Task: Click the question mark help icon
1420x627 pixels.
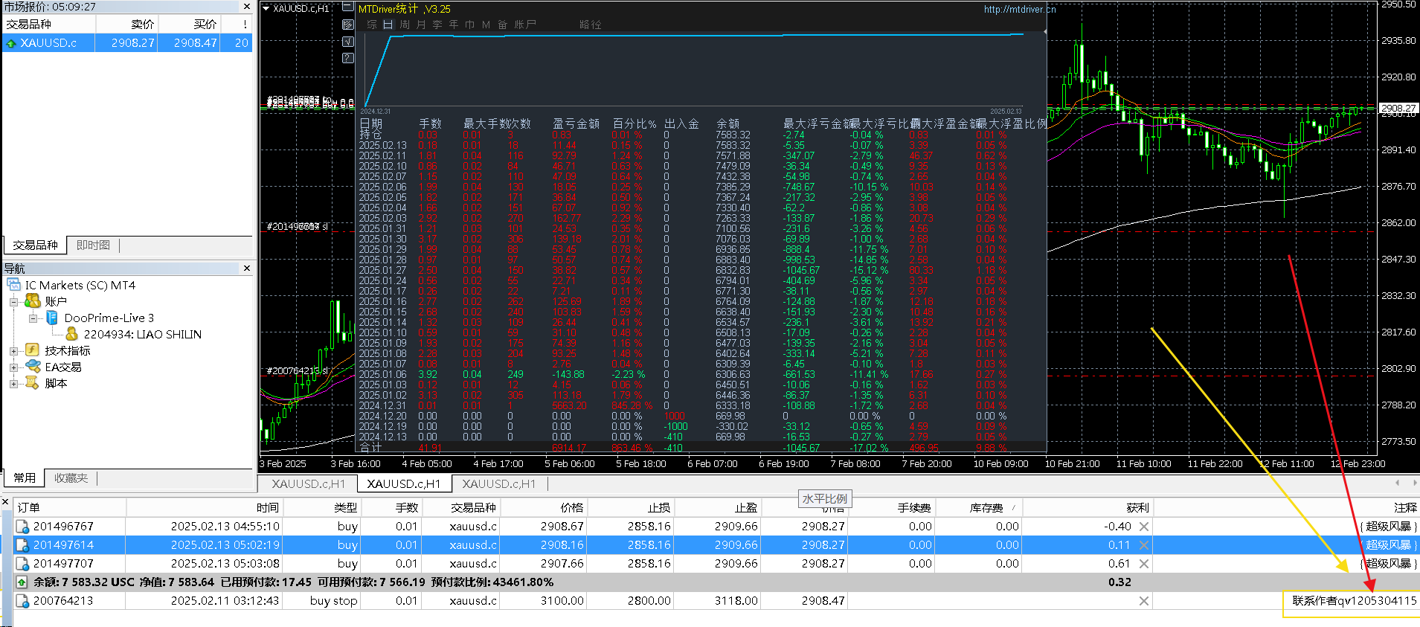Action: point(347,57)
